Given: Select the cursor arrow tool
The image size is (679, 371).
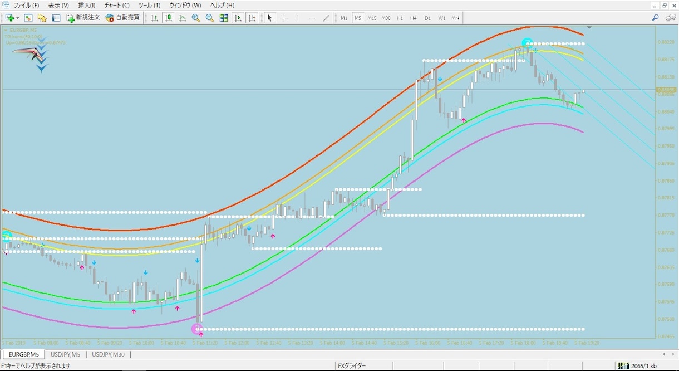Looking at the screenshot, I should tap(270, 18).
